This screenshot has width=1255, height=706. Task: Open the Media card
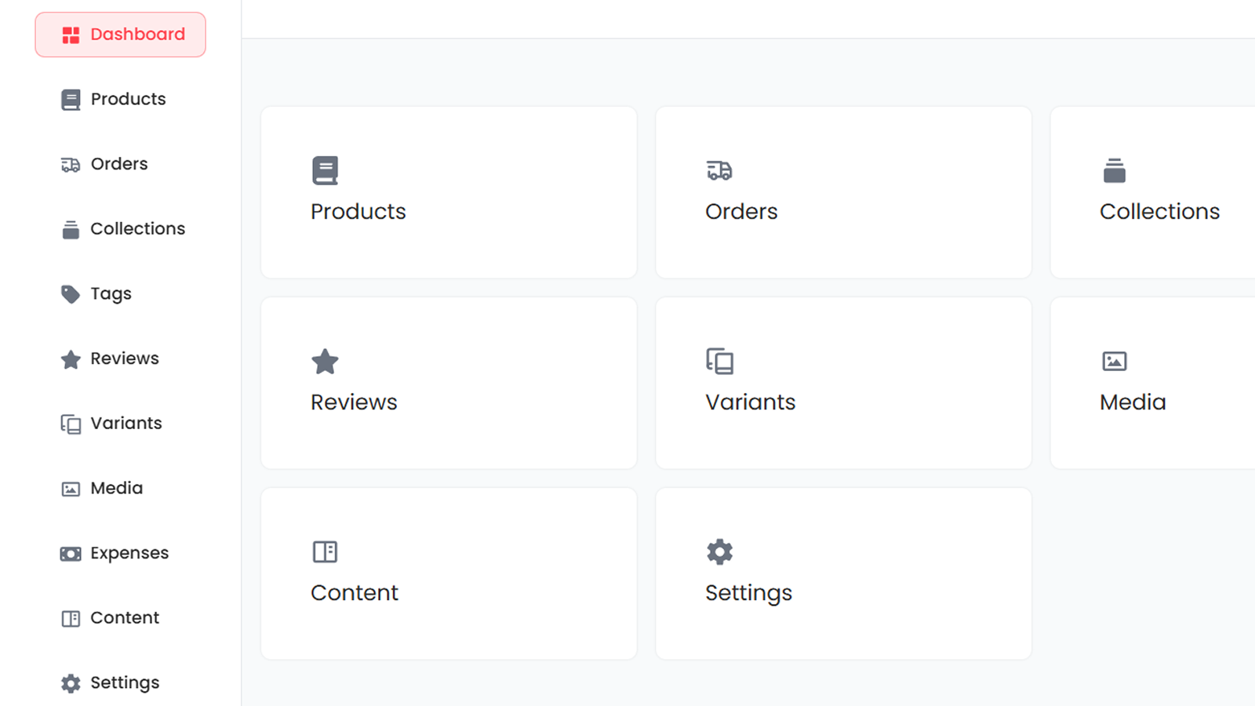tap(1153, 383)
